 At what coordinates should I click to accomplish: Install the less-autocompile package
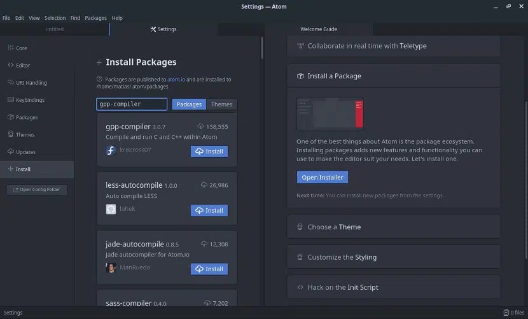click(x=209, y=210)
